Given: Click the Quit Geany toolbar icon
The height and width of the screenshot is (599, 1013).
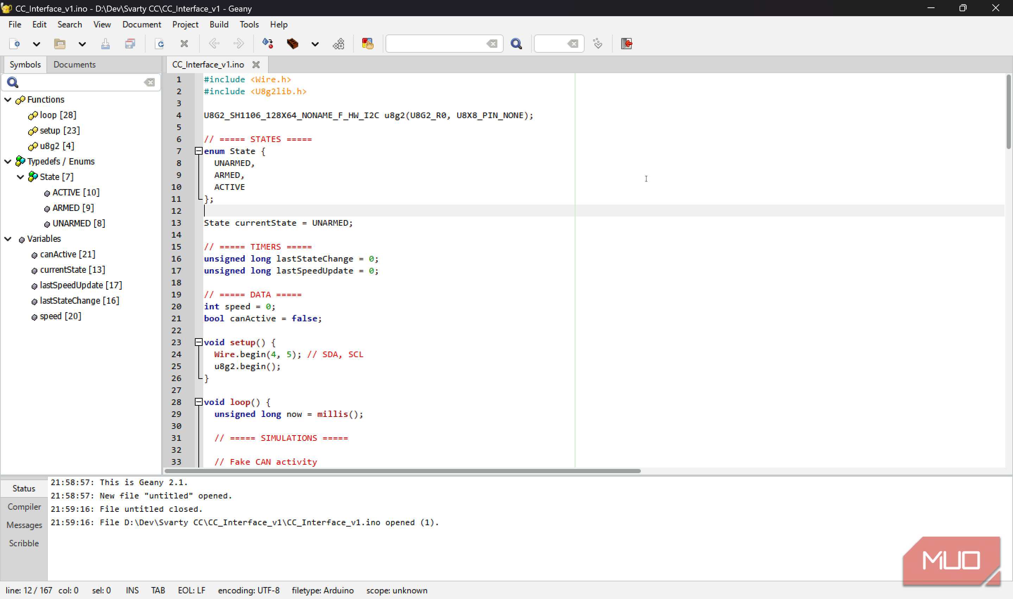Looking at the screenshot, I should pyautogui.click(x=626, y=44).
